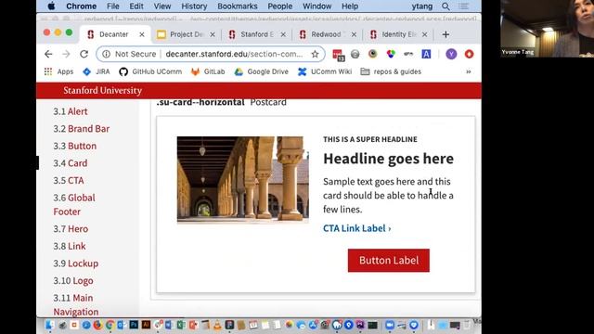594x334 pixels.
Task: Open the Apple menu
Action: (x=51, y=6)
